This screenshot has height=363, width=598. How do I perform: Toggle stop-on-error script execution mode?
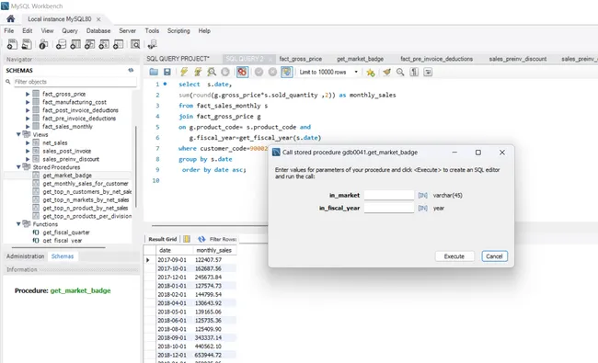pos(242,72)
